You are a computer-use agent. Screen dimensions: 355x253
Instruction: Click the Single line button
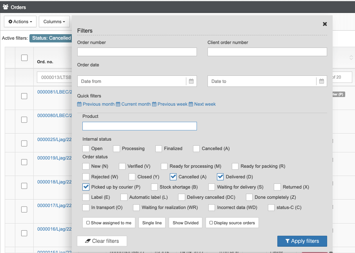(152, 223)
